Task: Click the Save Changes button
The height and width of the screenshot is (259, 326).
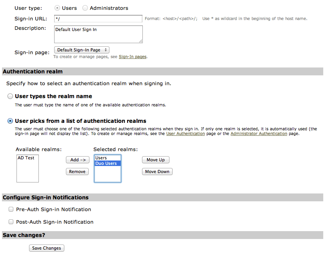Action: [x=46, y=248]
